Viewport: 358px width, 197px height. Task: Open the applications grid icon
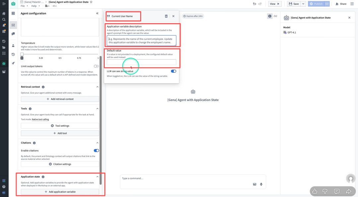[x=4, y=53]
